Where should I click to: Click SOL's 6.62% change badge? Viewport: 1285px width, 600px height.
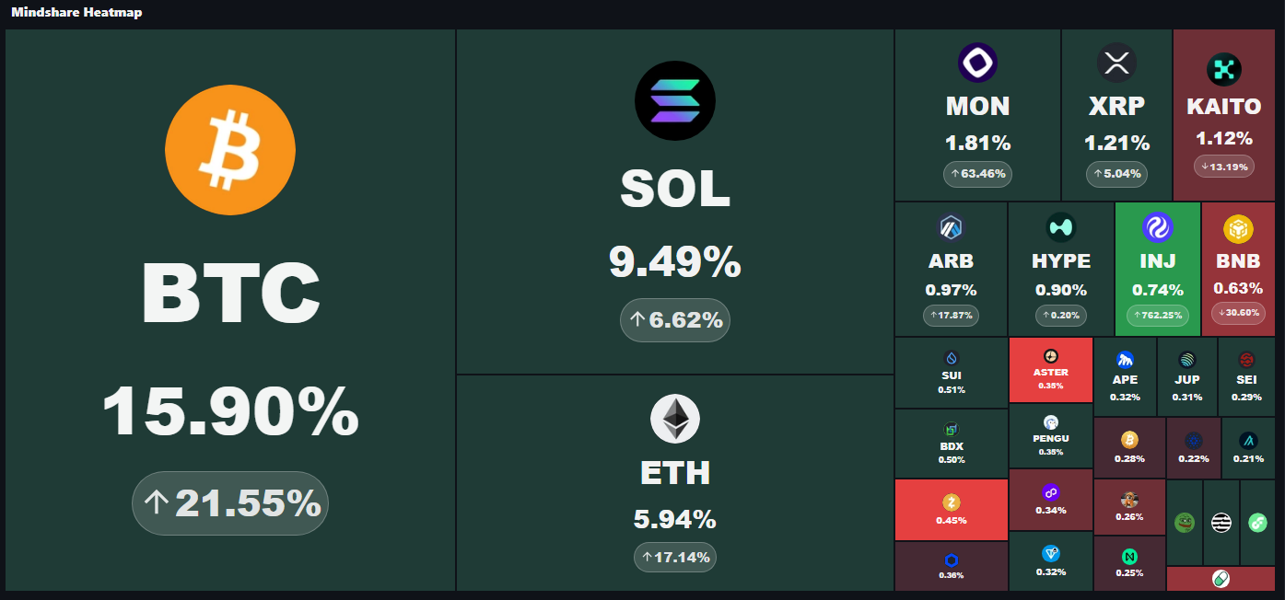(x=675, y=320)
